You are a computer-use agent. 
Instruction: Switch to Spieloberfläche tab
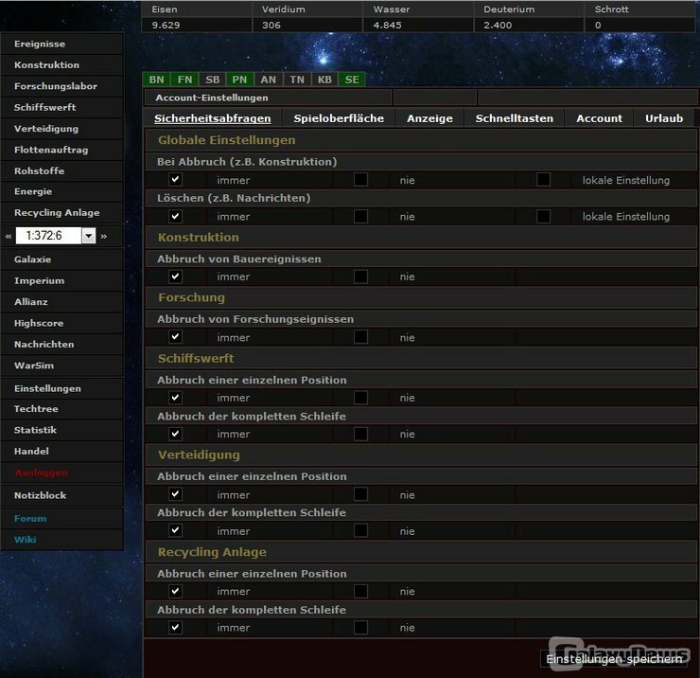coord(339,118)
